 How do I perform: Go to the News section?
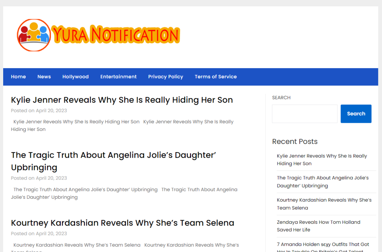(44, 77)
